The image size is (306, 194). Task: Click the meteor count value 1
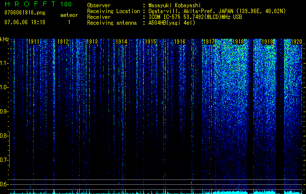[x=69, y=22]
